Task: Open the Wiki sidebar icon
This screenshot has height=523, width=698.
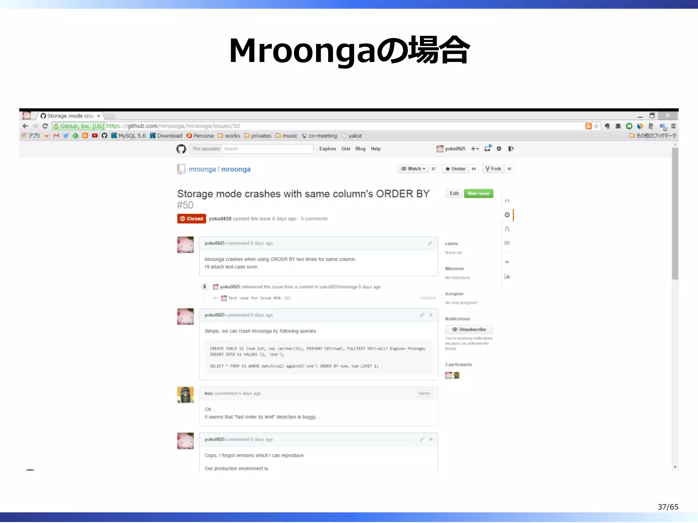Action: pos(507,243)
